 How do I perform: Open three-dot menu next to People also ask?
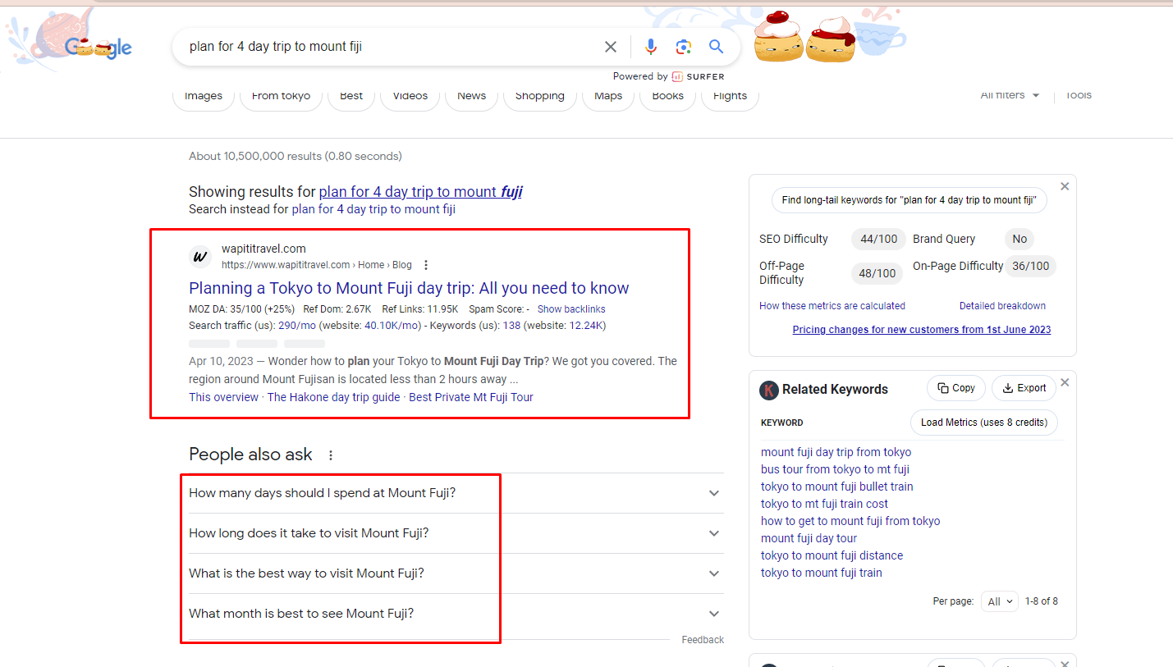tap(331, 455)
